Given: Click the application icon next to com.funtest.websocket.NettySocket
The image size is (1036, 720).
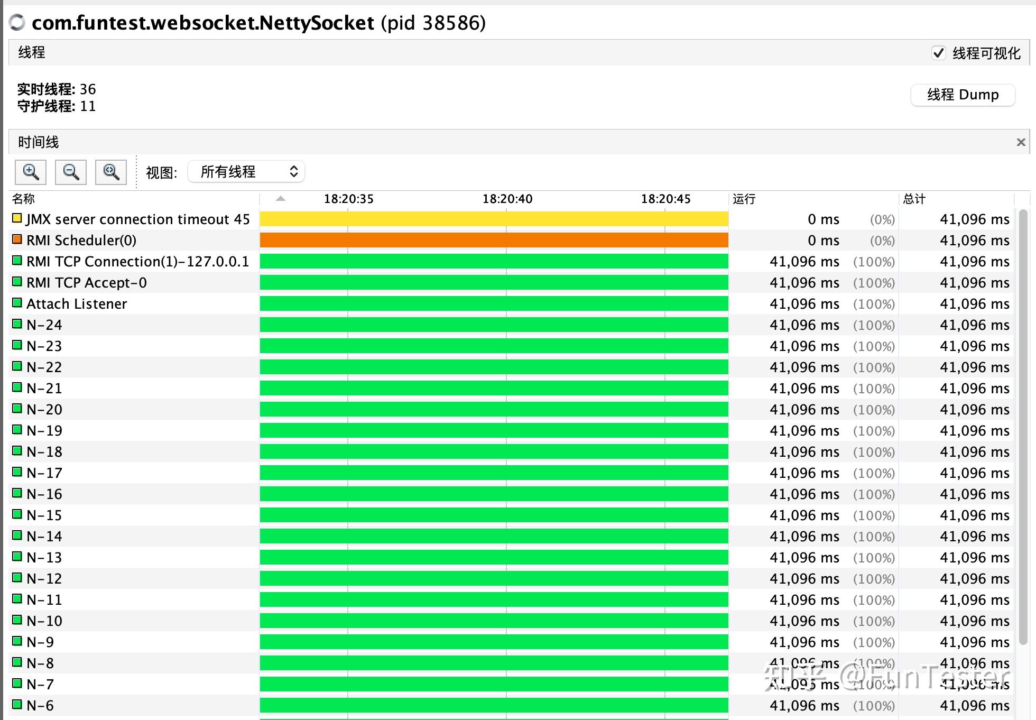Looking at the screenshot, I should (17, 23).
